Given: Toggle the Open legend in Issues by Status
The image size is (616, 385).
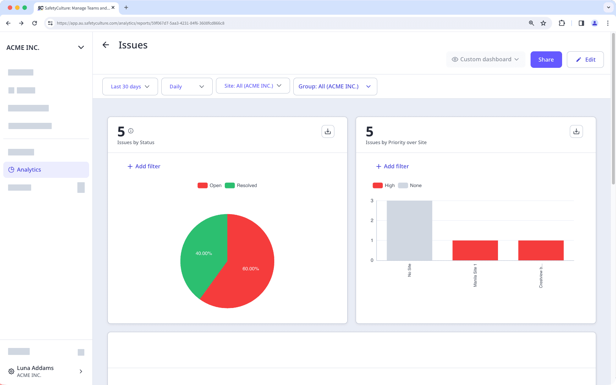Looking at the screenshot, I should point(209,185).
